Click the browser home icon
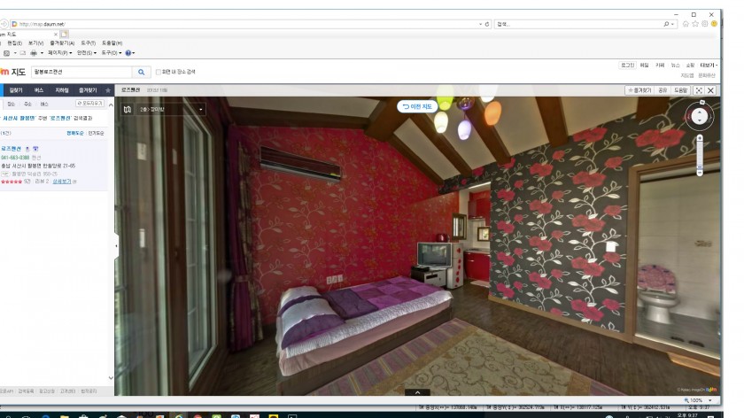This screenshot has width=744, height=418. coord(686,24)
